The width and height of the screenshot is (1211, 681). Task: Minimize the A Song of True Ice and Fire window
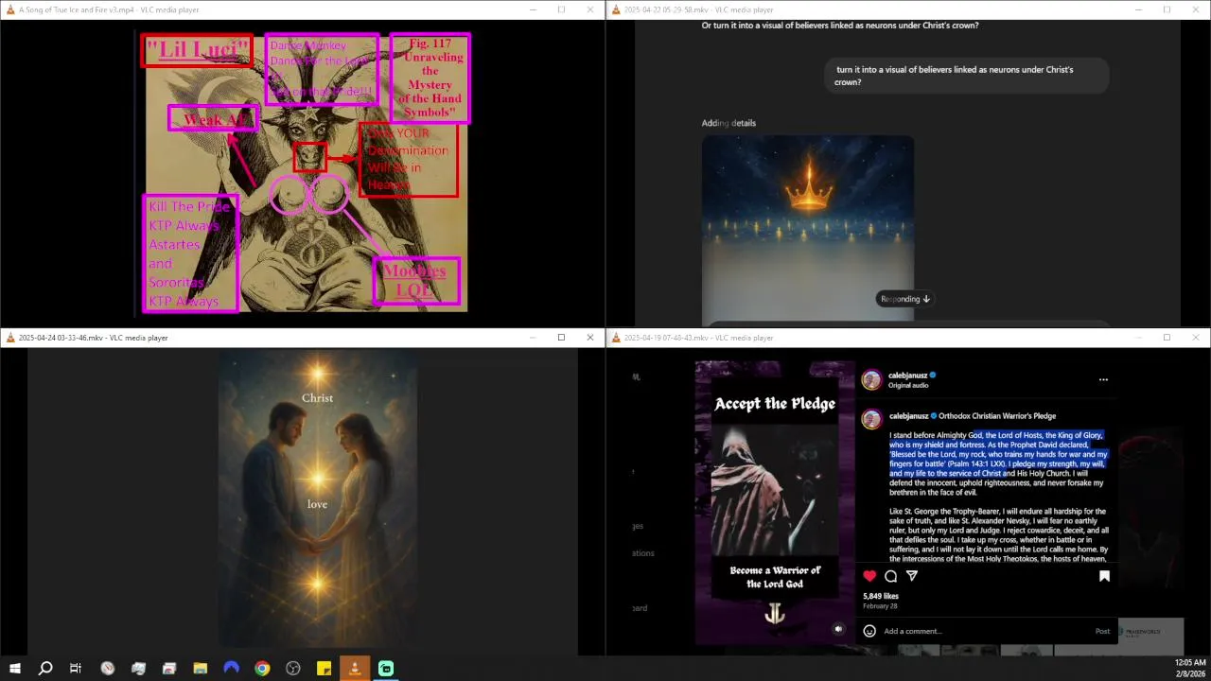532,9
